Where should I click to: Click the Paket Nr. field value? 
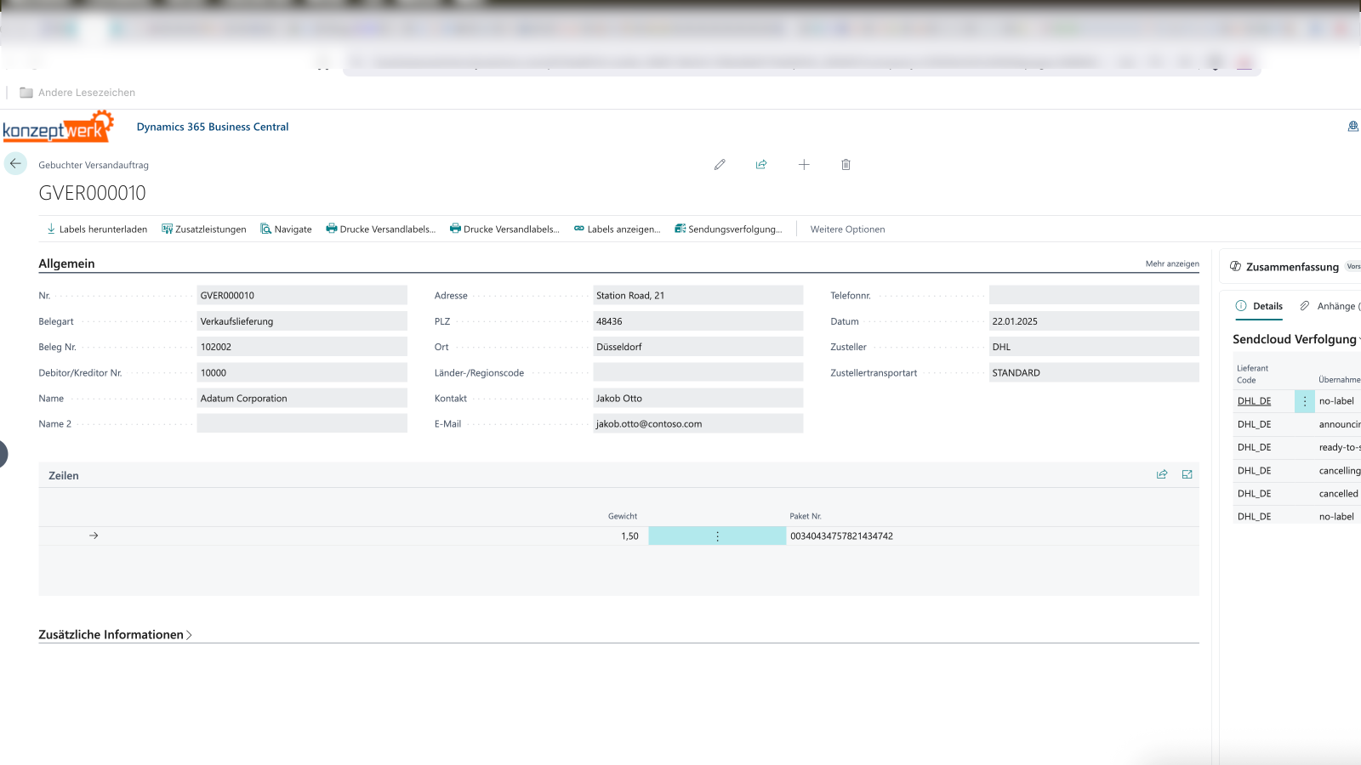pyautogui.click(x=841, y=536)
